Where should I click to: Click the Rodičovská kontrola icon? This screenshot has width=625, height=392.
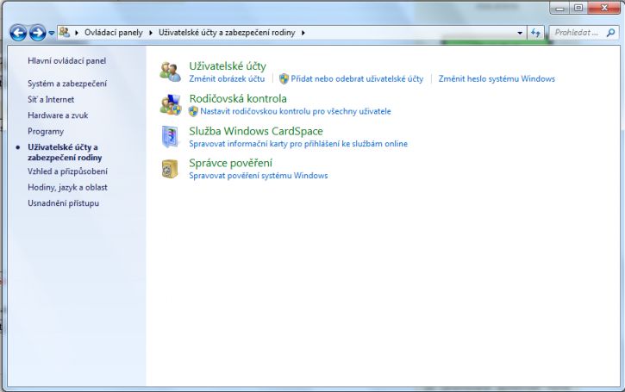[171, 105]
